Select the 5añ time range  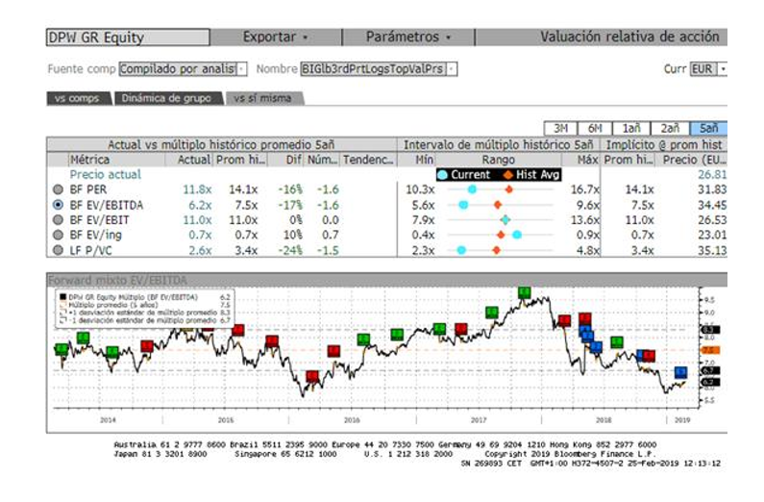point(709,128)
